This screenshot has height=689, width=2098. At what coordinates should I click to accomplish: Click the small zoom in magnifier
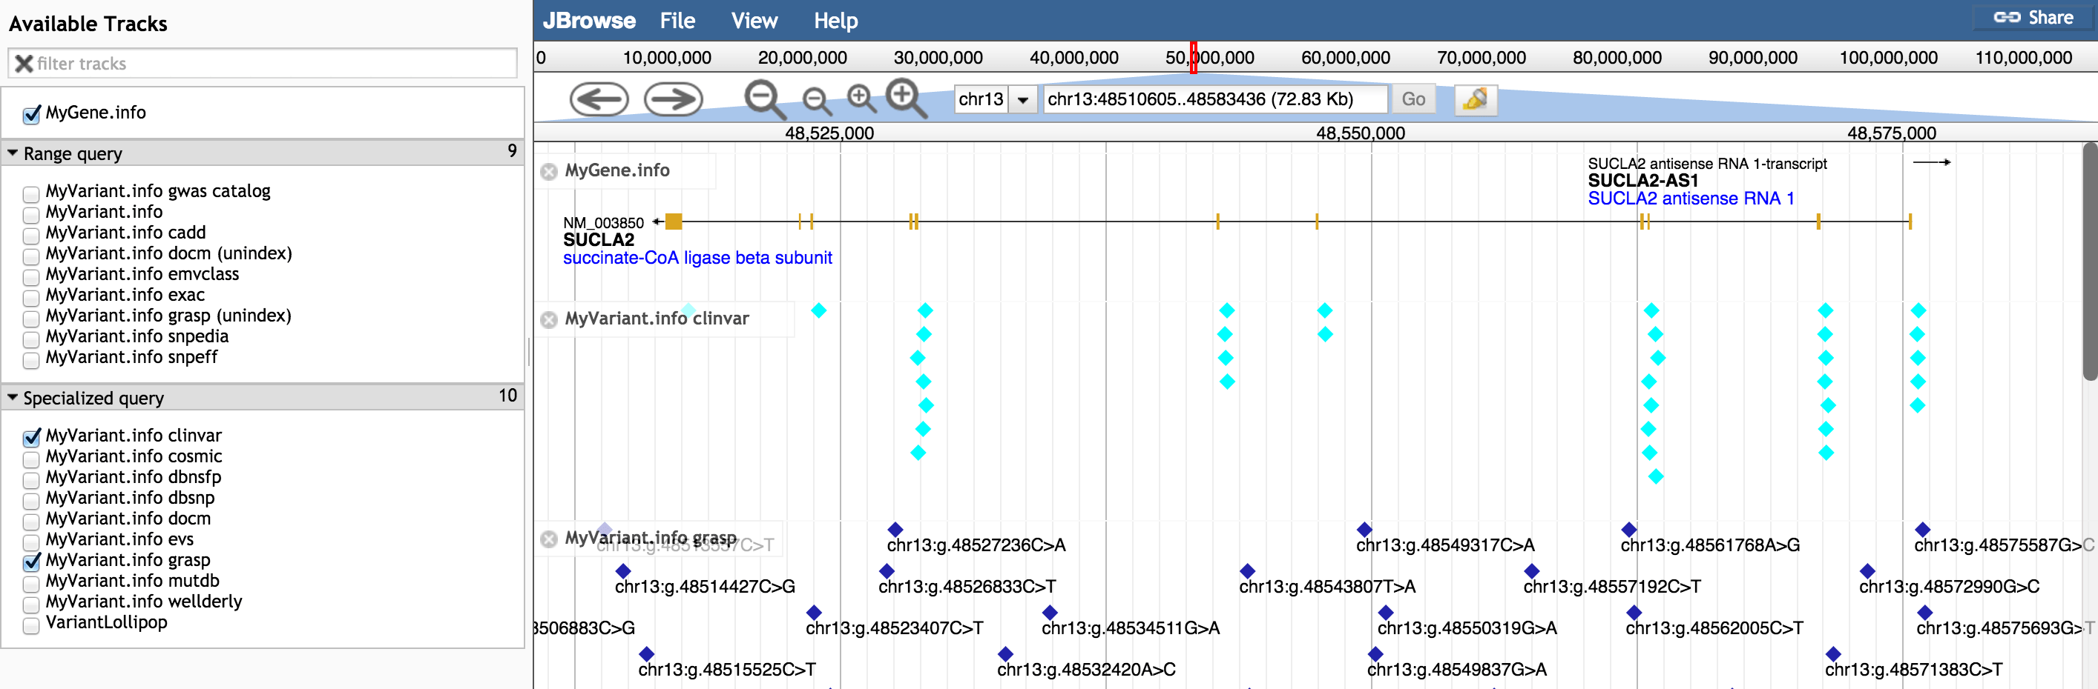pyautogui.click(x=862, y=99)
